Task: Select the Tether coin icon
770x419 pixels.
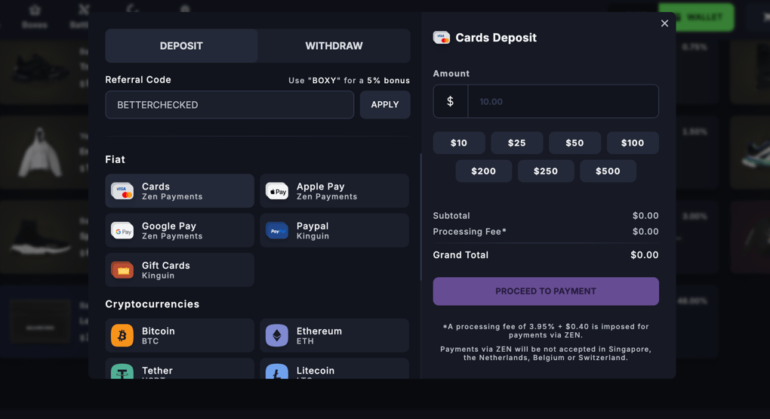Action: click(122, 371)
